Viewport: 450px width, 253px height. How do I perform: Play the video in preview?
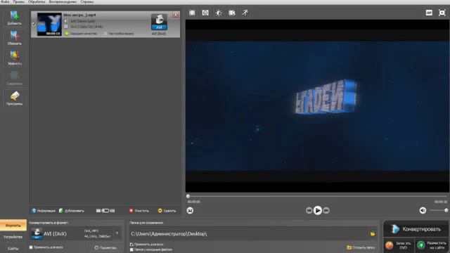pyautogui.click(x=318, y=211)
